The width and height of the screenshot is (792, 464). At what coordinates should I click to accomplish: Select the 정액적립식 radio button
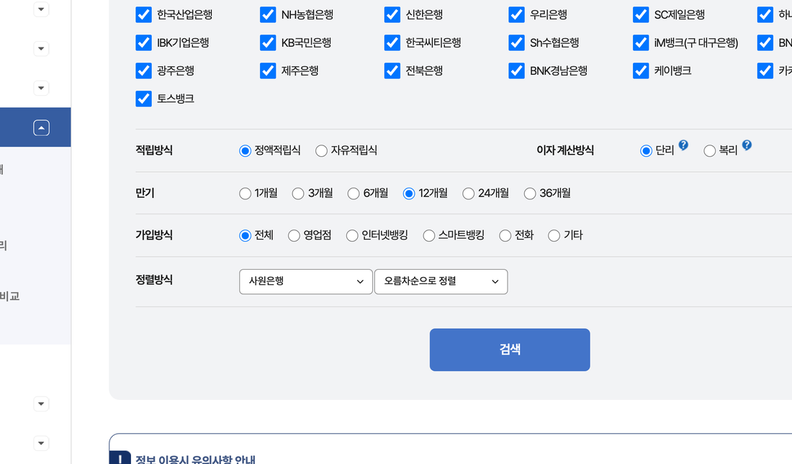click(245, 151)
